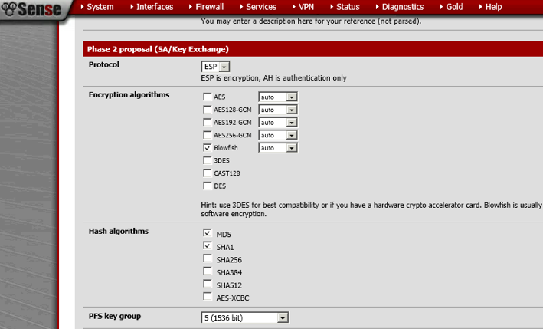Screen dimensions: 543x329
Task: Enable the CAST128 encryption checkbox
Action: point(207,173)
